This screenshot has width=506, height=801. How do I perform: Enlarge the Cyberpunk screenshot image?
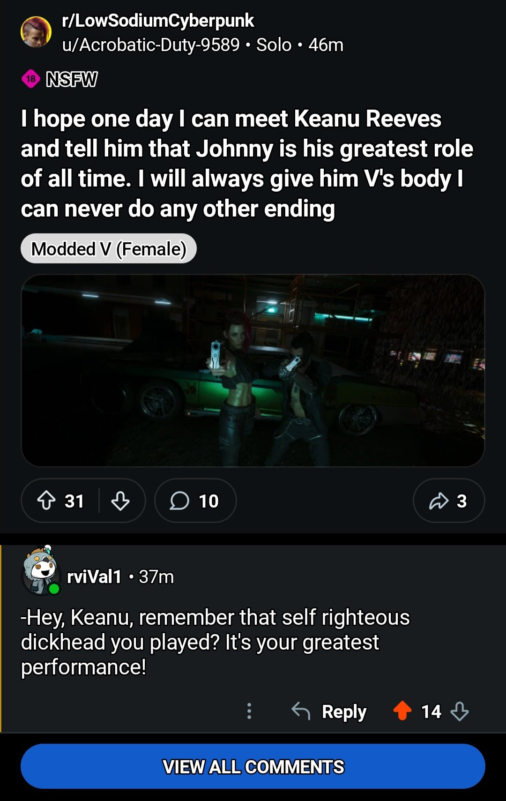click(253, 370)
